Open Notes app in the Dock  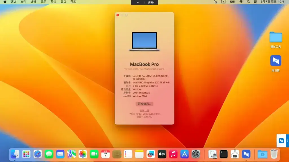(139, 154)
